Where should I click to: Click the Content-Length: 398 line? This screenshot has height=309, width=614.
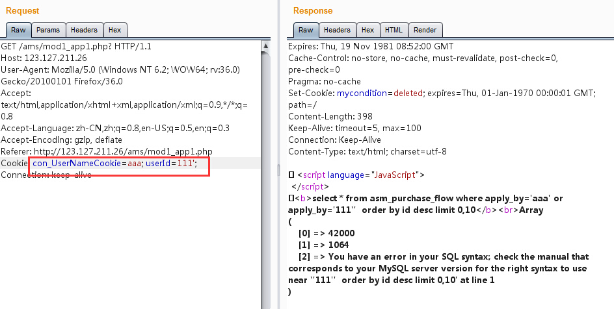pos(330,116)
